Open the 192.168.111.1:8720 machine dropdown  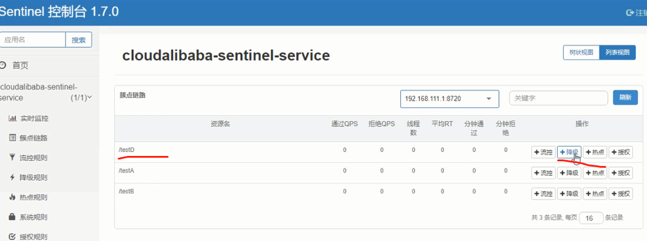tap(449, 99)
